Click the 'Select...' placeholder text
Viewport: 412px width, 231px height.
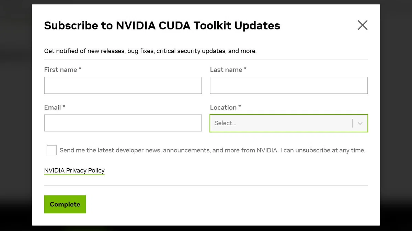coord(225,123)
